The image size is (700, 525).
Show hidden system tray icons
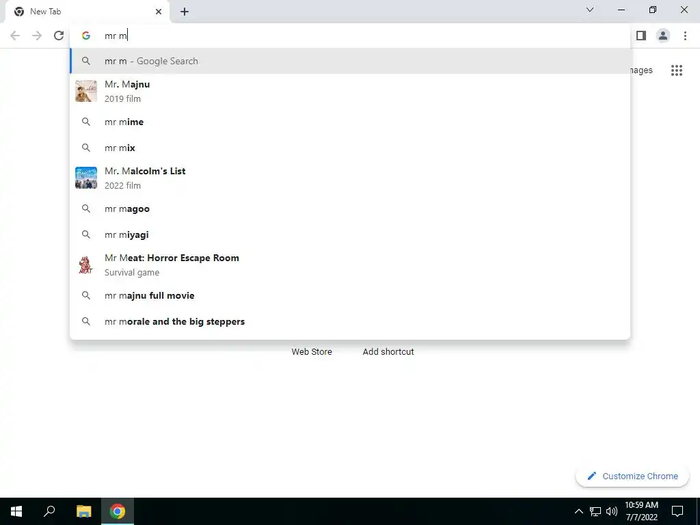(x=578, y=511)
